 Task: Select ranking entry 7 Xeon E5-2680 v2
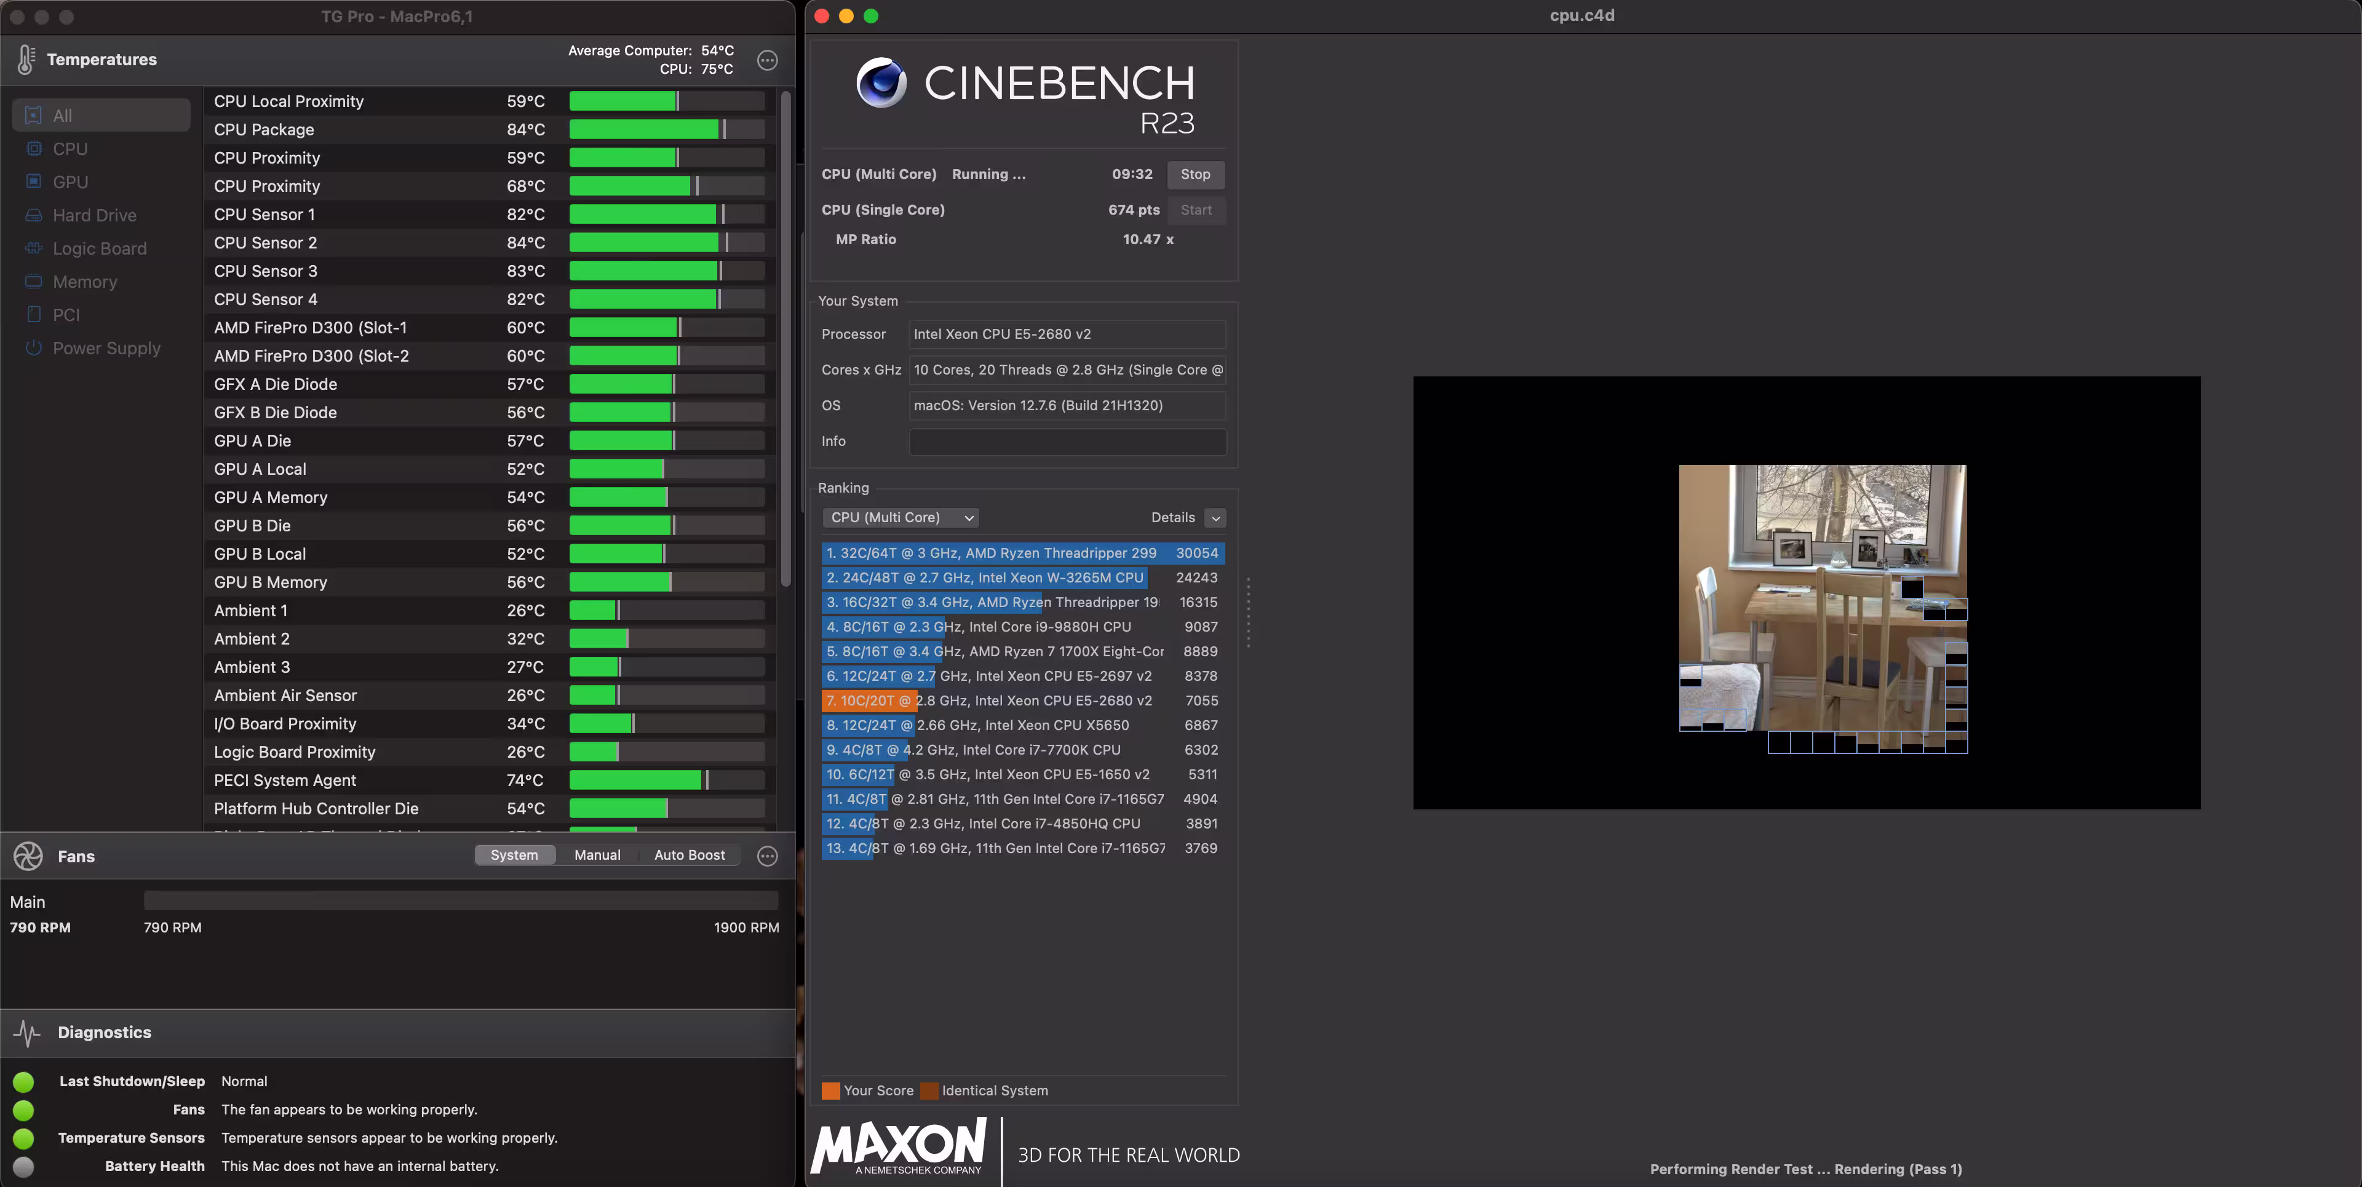1024,701
